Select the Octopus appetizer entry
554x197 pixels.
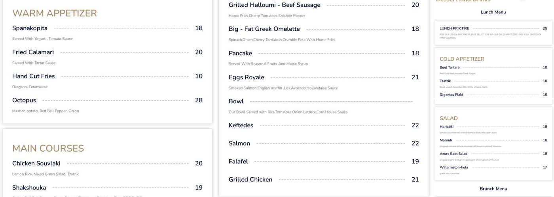click(x=24, y=100)
